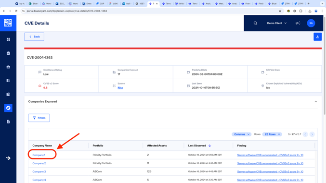This screenshot has width=326, height=183.
Task: Select Affected Assets value 129
Action: (x=149, y=171)
